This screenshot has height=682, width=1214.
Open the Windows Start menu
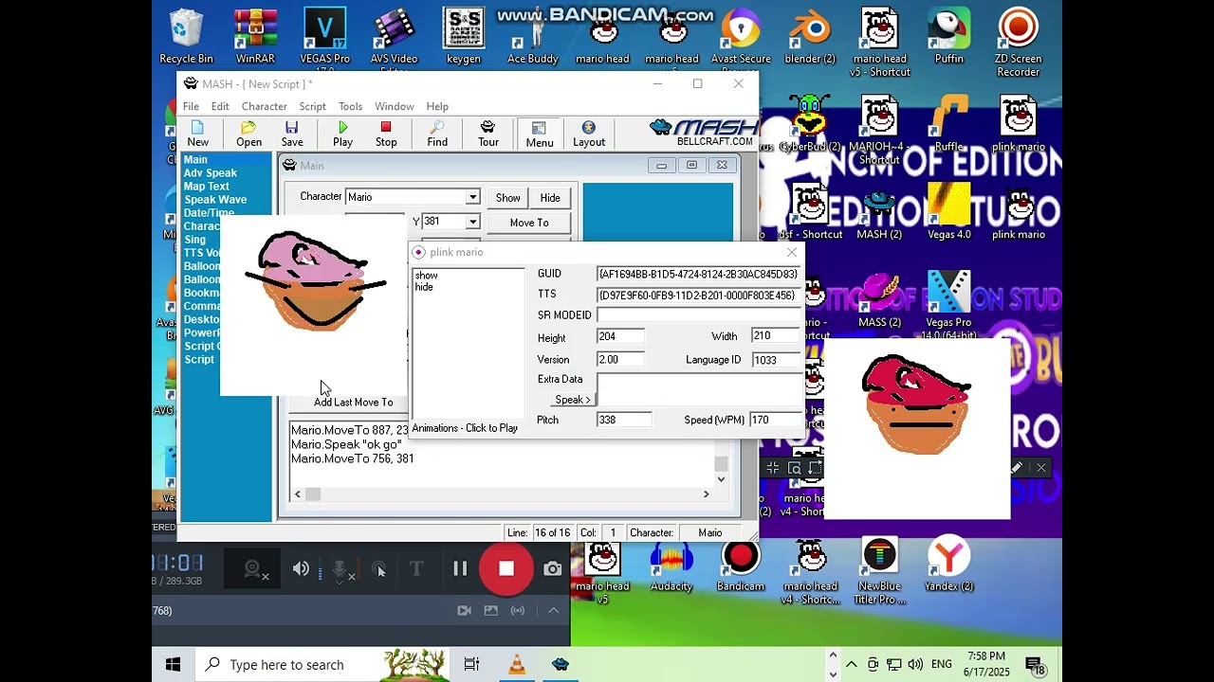pos(173,664)
